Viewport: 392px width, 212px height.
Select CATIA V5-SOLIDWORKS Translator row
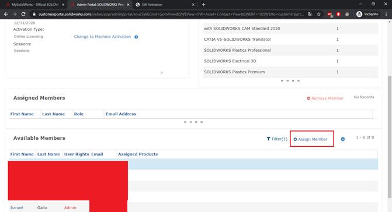[290, 40]
